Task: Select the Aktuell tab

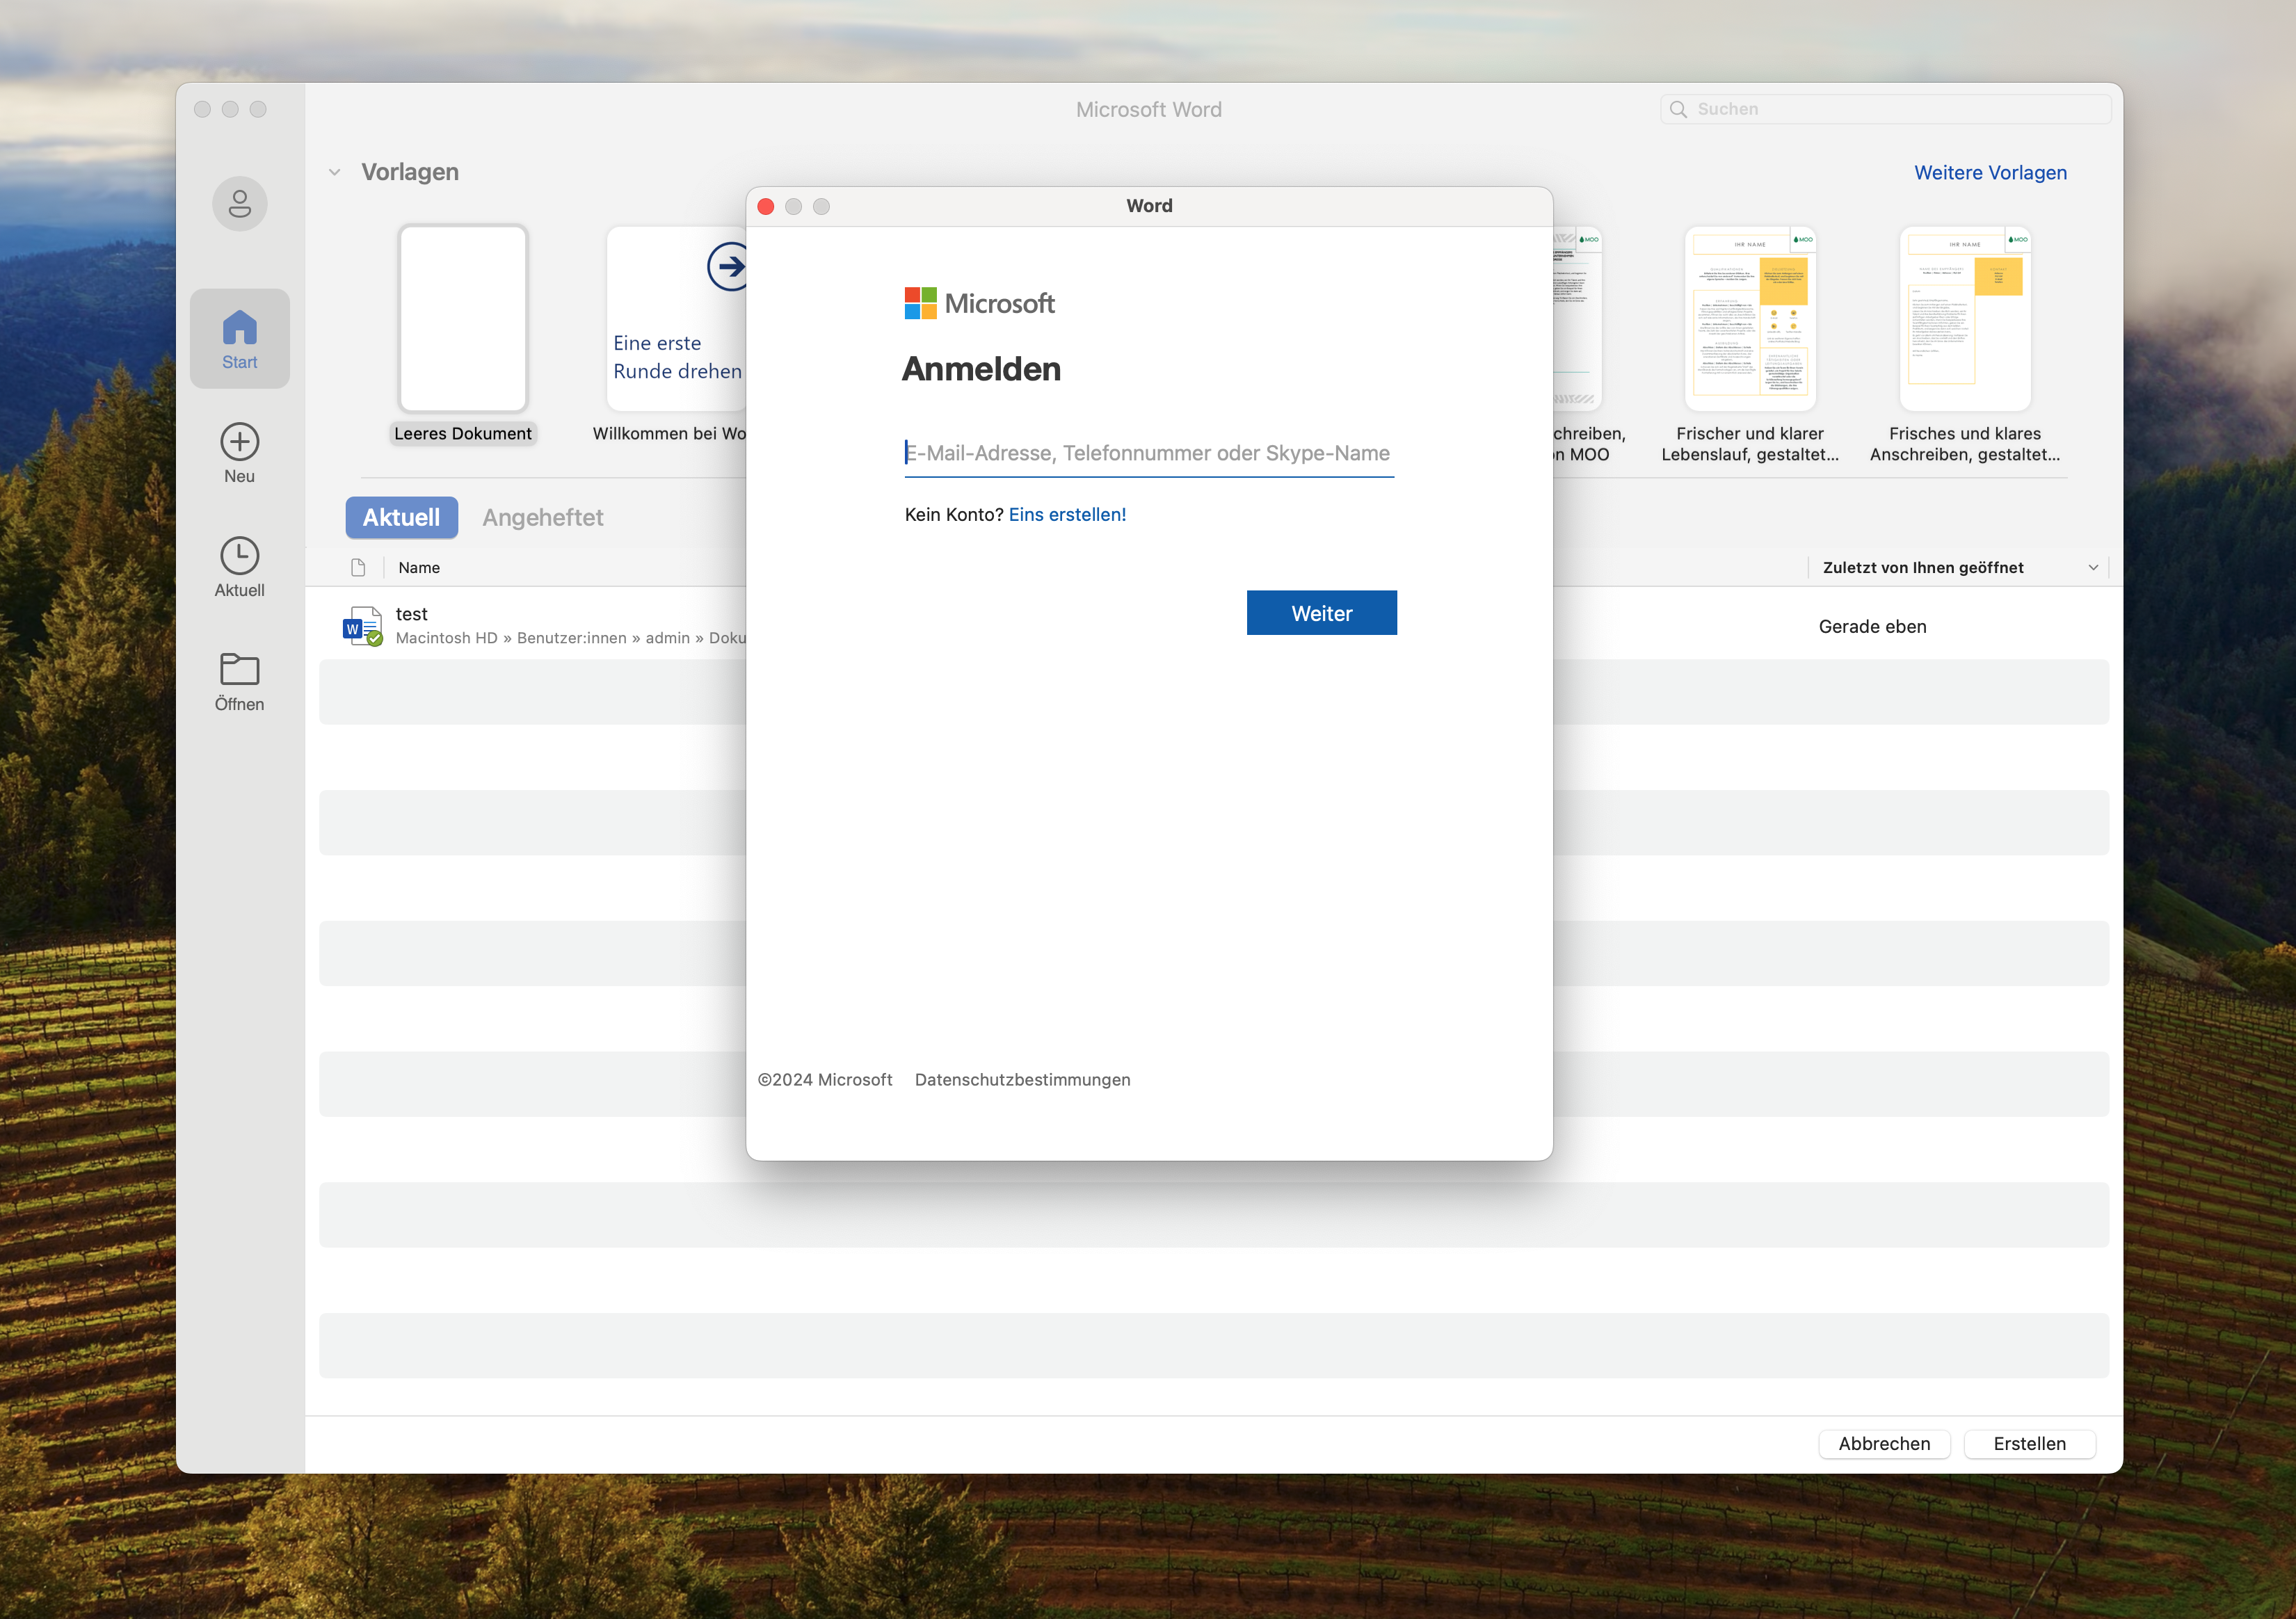Action: (401, 518)
